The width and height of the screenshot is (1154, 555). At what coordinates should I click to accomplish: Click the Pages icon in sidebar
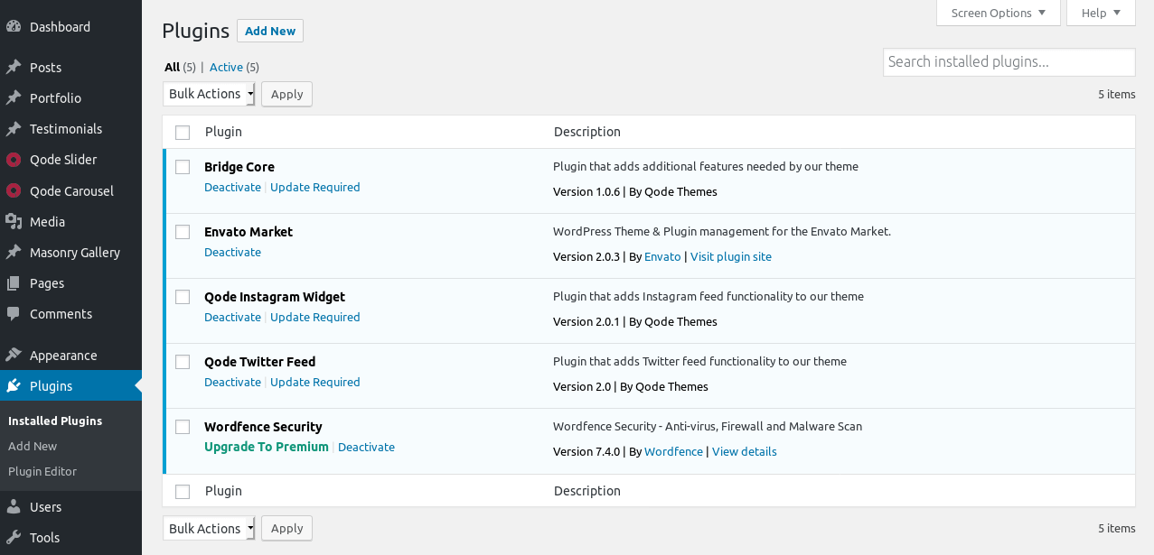[x=14, y=283]
